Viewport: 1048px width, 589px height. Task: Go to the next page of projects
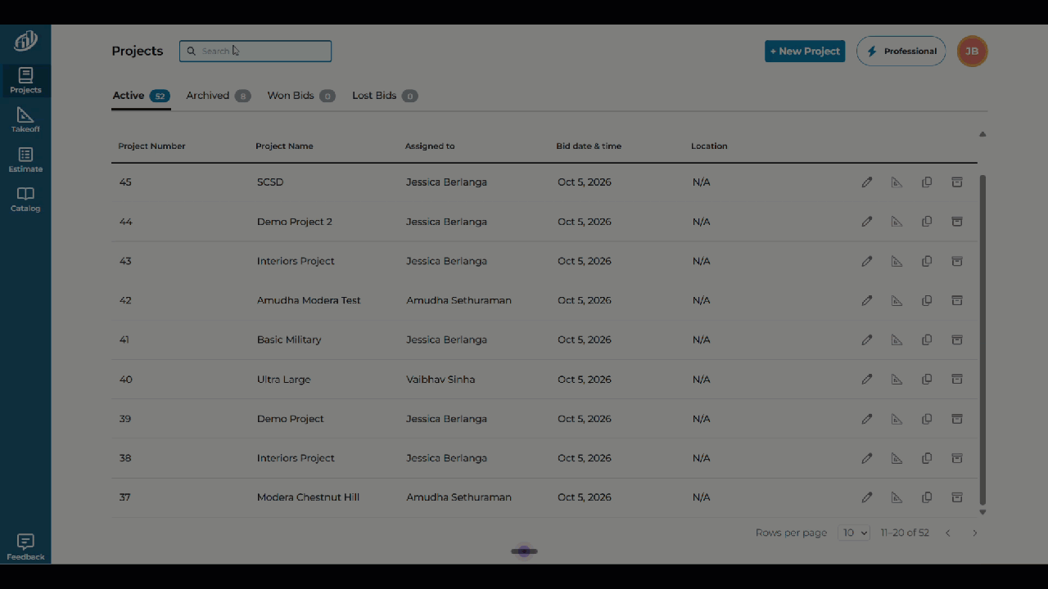[x=974, y=533]
